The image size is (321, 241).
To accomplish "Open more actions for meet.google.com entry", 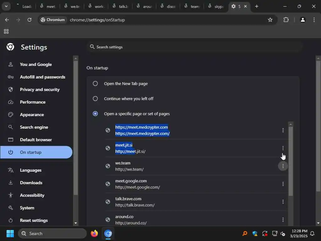I will 283,184.
